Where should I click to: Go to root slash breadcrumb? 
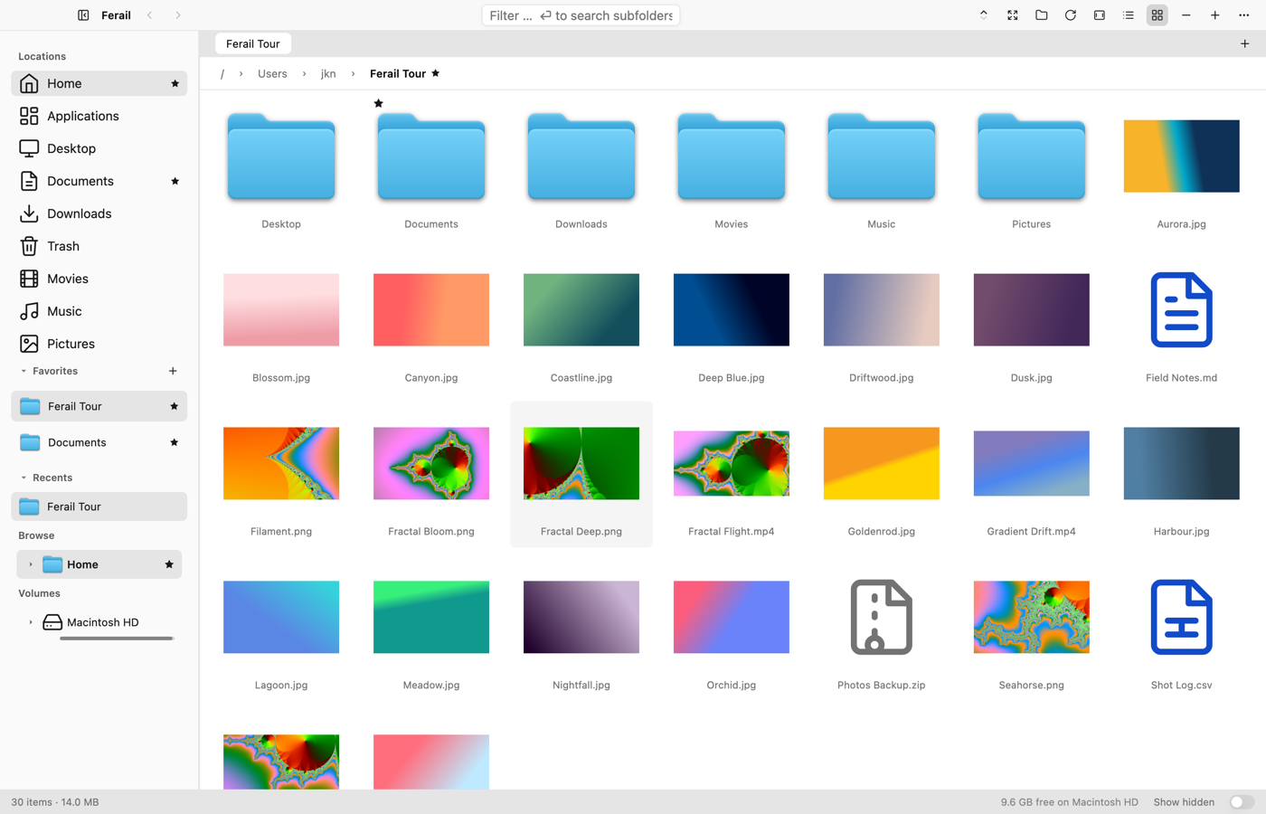[222, 74]
